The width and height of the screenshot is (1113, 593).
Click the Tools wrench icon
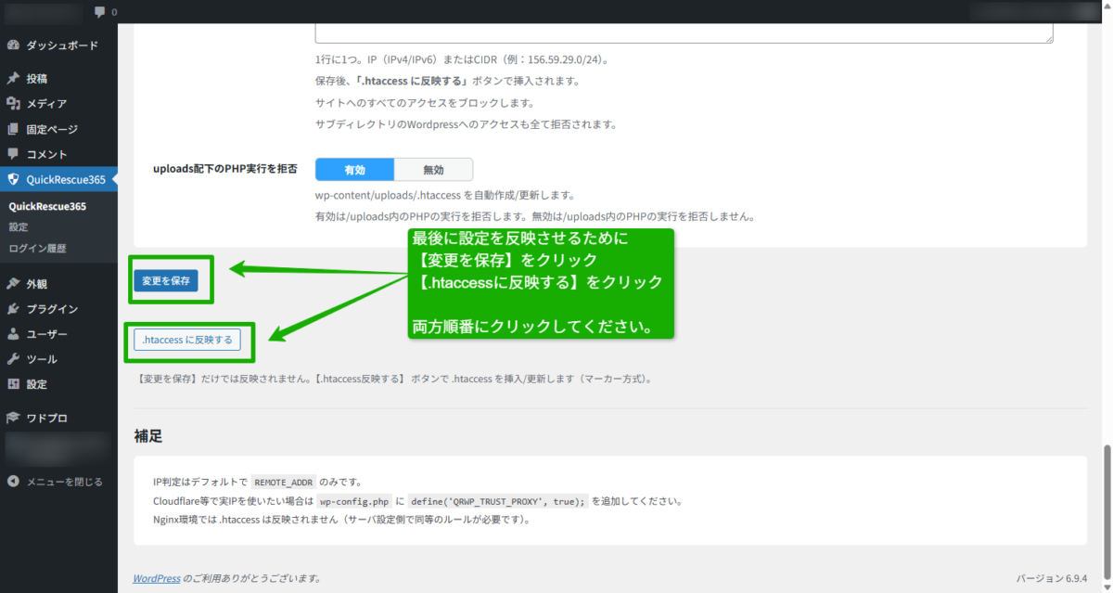tap(13, 359)
